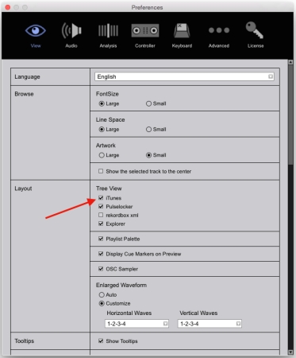Open the Audio speaker preferences icon
The image size is (296, 358).
tap(71, 30)
